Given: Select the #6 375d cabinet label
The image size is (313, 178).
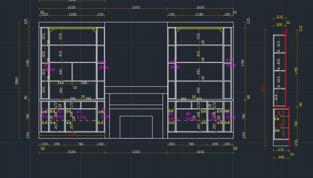Looking at the screenshot, I should [190, 117].
